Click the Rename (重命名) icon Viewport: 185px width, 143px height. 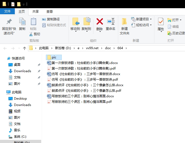point(111,21)
